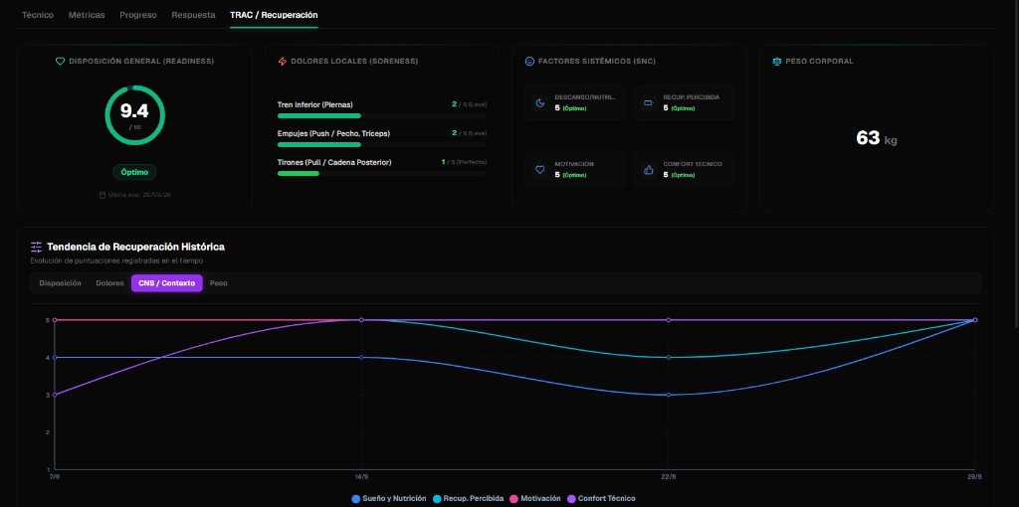The width and height of the screenshot is (1019, 507).
Task: Click the 9.4 readiness ring gauge
Action: click(134, 115)
